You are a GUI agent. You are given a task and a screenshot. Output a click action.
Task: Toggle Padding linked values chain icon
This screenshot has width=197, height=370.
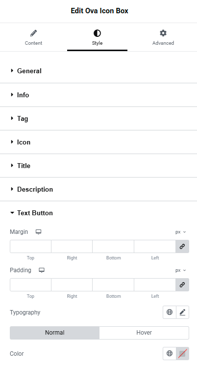(x=182, y=285)
